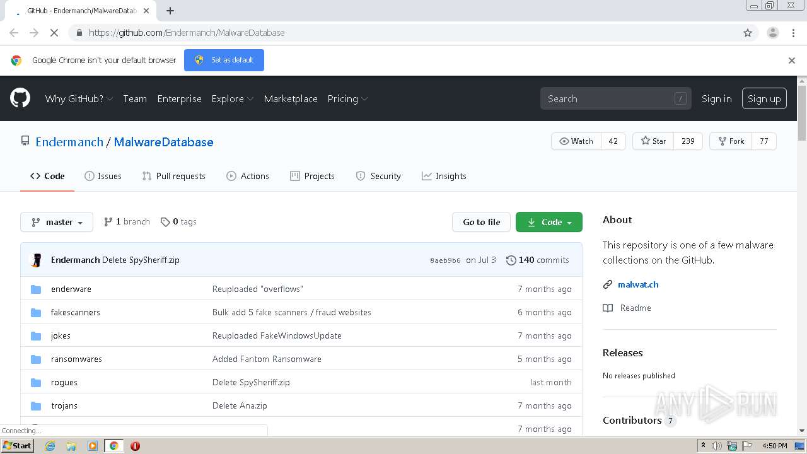Viewport: 807px width, 454px height.
Task: Open the master branch dropdown
Action: [57, 222]
